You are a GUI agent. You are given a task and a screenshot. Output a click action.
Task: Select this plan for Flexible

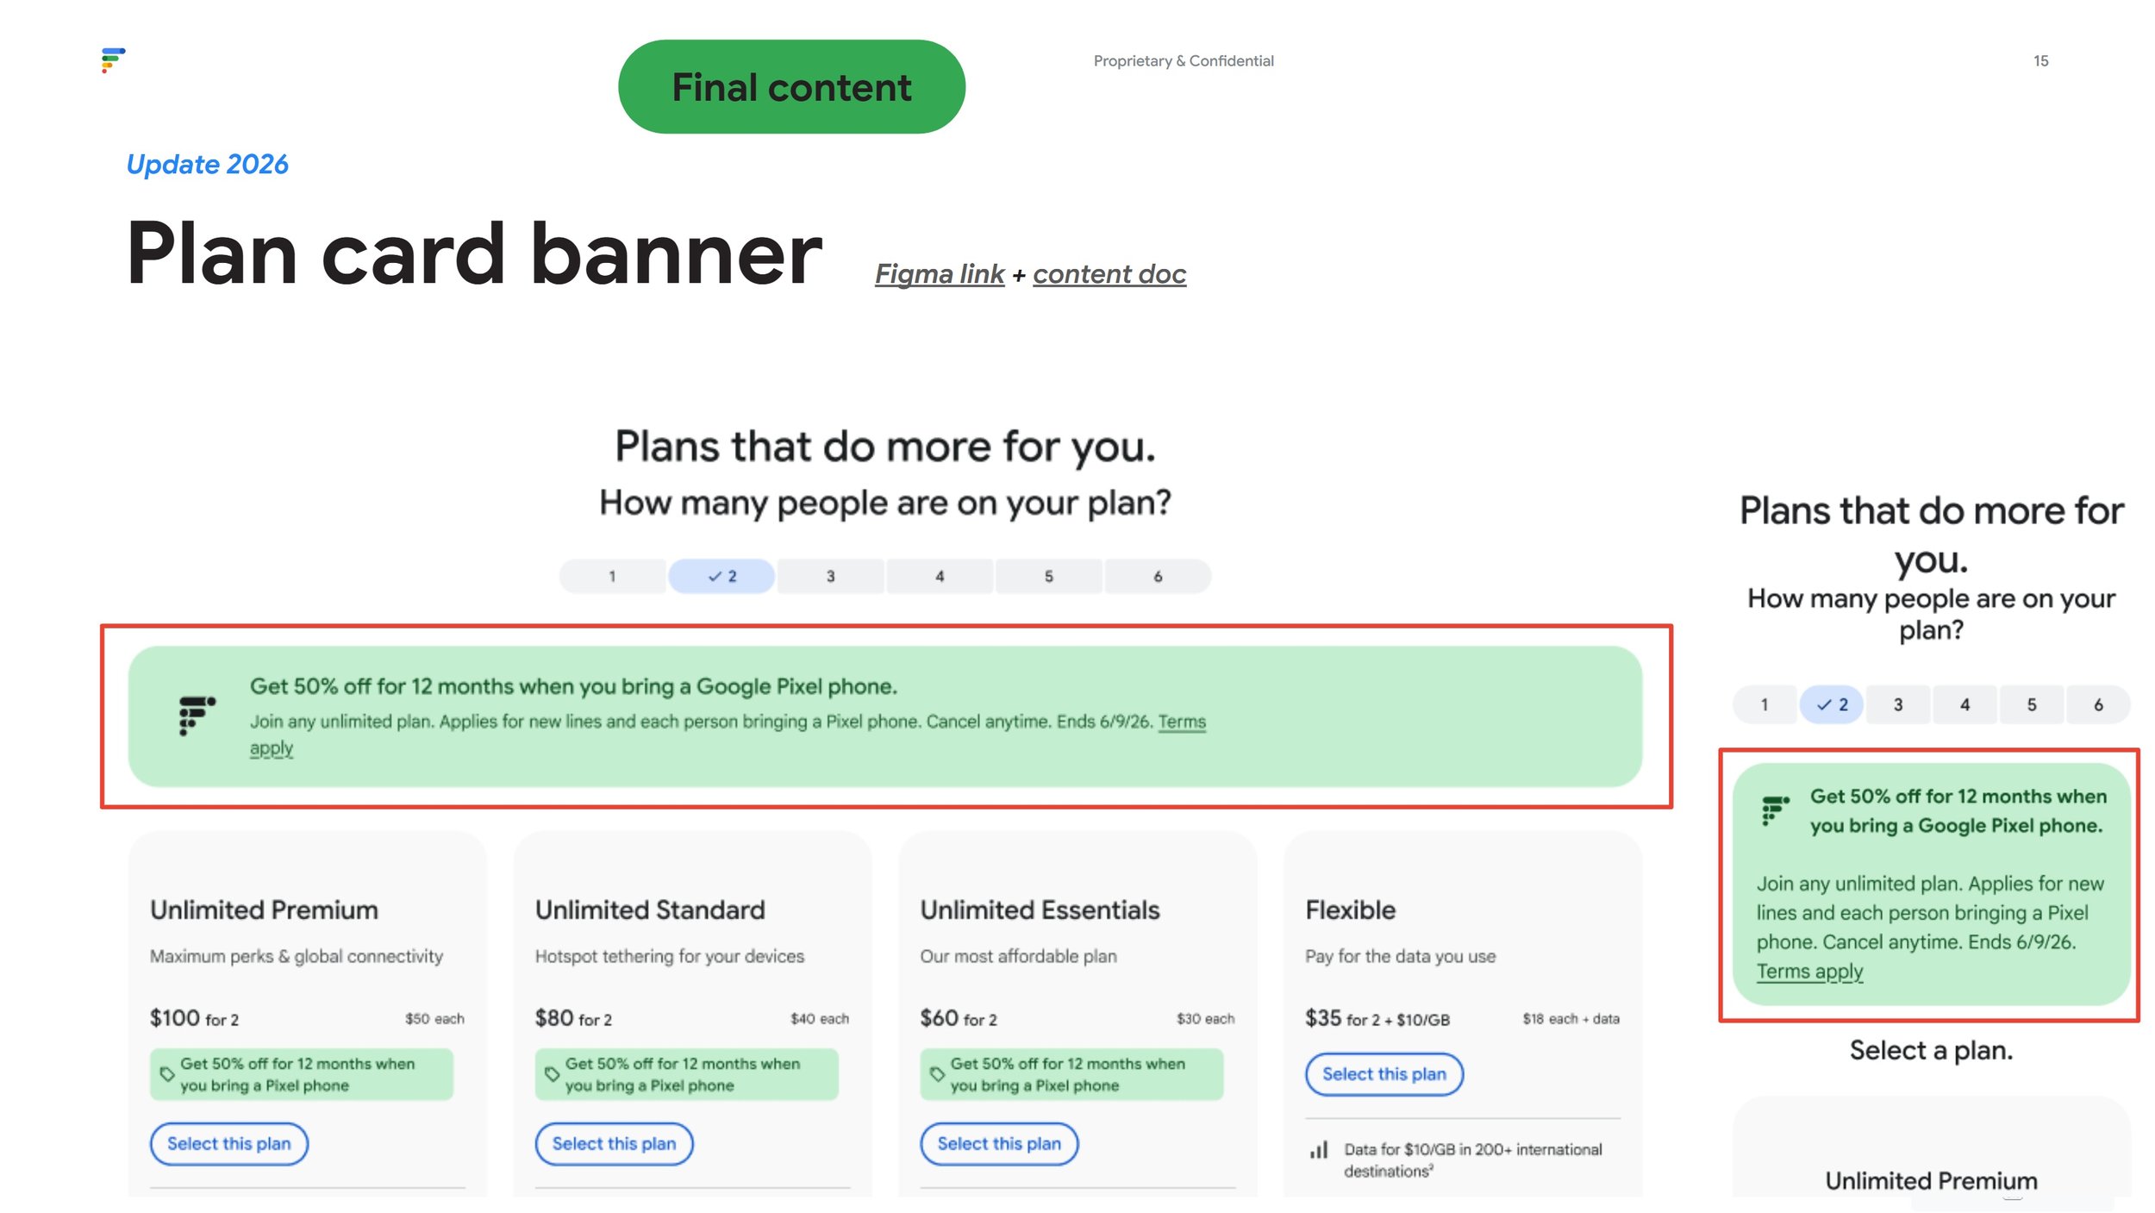(x=1384, y=1074)
